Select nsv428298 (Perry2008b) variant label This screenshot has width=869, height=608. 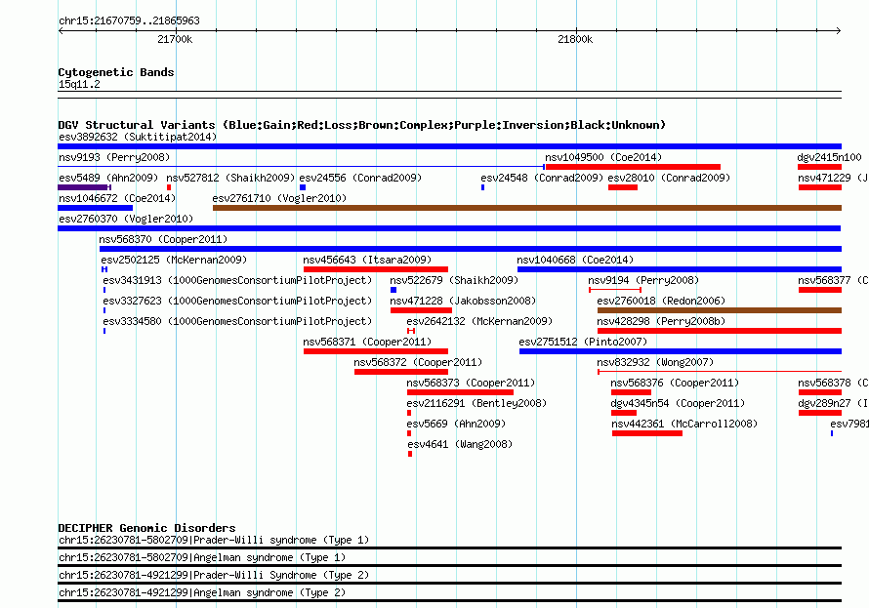pyautogui.click(x=661, y=321)
